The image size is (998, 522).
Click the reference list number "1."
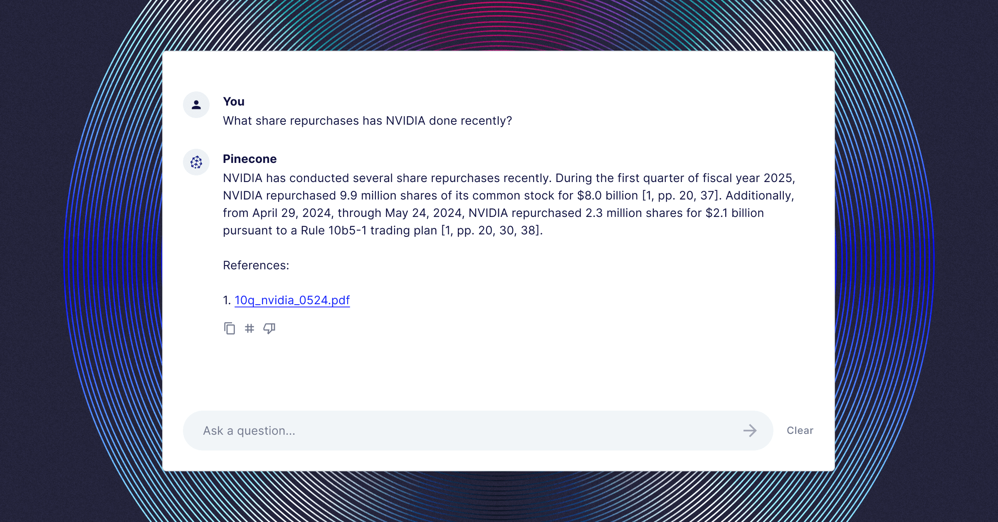(x=227, y=300)
